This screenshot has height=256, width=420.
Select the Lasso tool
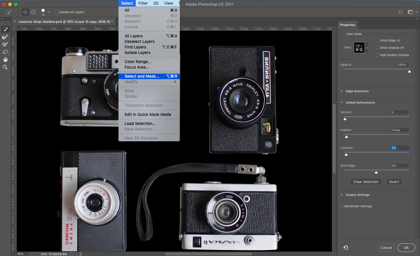tap(5, 52)
